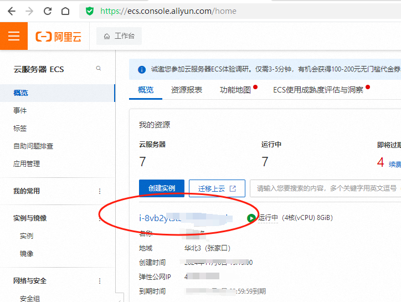401x302 pixels.
Task: Focus the ecs.console.aliyun.com address bar
Action: 240,11
